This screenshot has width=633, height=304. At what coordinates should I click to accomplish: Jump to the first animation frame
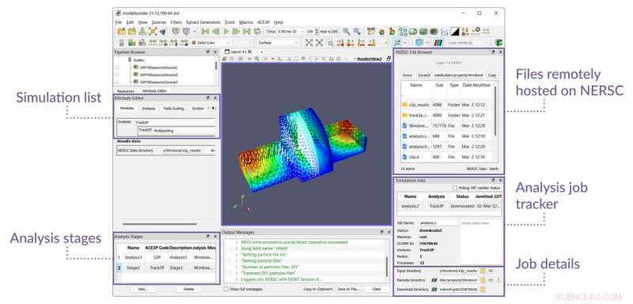[x=206, y=32]
